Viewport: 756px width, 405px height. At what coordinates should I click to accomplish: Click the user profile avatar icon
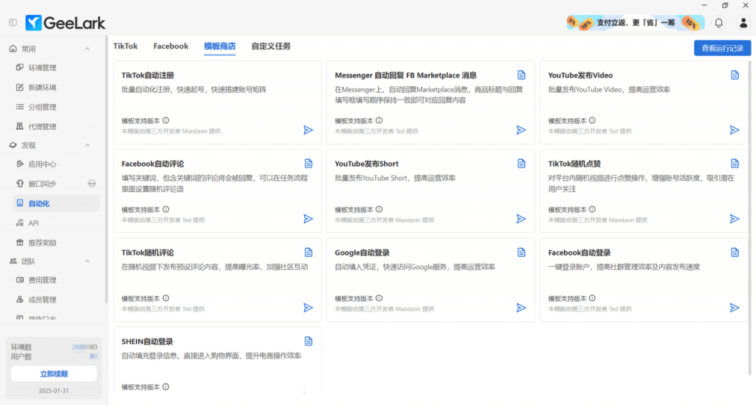[x=743, y=23]
